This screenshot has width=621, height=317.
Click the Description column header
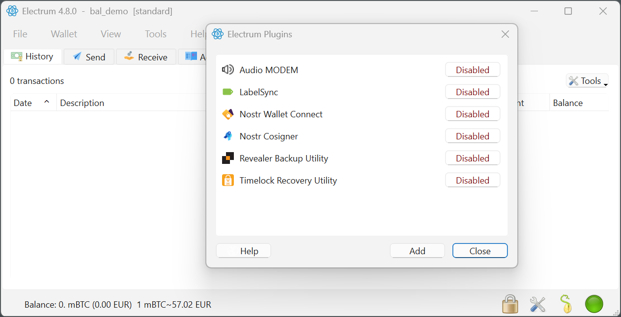[82, 103]
